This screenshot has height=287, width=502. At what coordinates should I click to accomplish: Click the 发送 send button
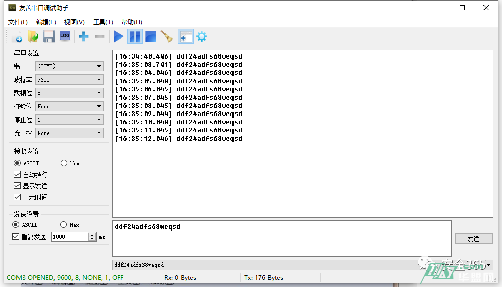(473, 239)
